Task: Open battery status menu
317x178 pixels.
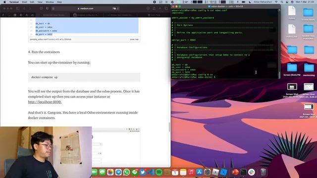Action: pyautogui.click(x=244, y=2)
